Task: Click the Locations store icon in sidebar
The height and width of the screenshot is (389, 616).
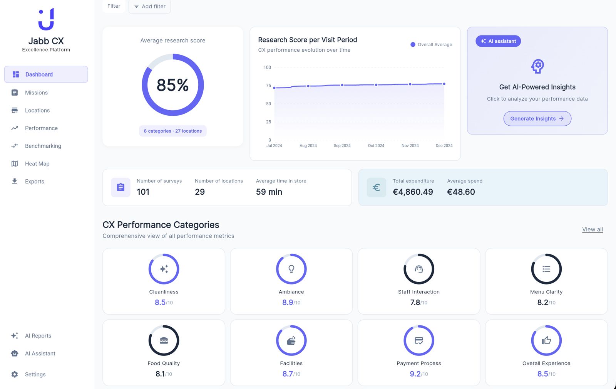Action: [15, 110]
